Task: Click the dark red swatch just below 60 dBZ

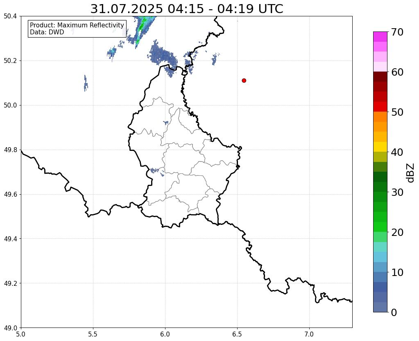Action: (380, 77)
